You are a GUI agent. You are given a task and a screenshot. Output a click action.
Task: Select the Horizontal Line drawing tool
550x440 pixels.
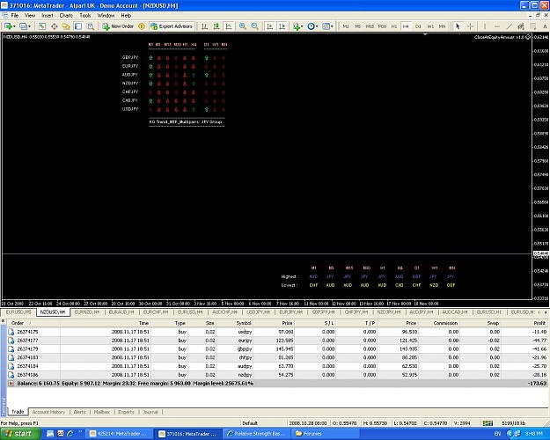[496, 26]
